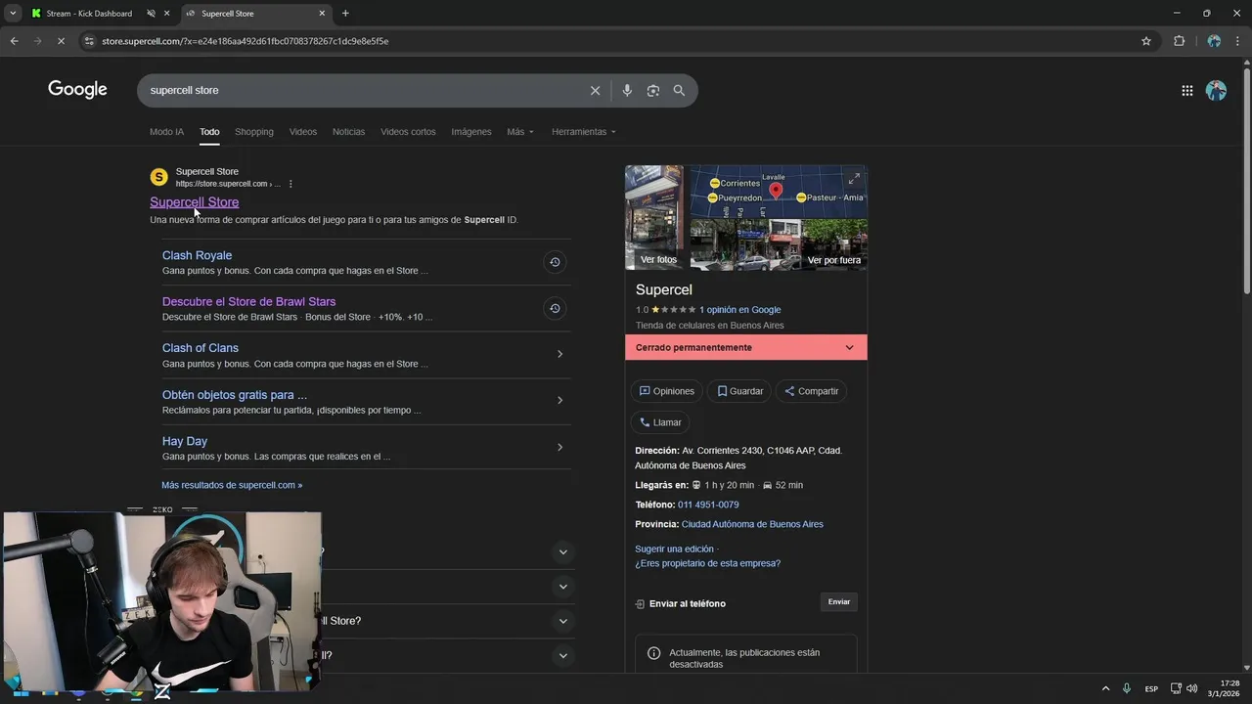View site info icon in address bar
Image resolution: width=1252 pixels, height=704 pixels.
[x=89, y=41]
